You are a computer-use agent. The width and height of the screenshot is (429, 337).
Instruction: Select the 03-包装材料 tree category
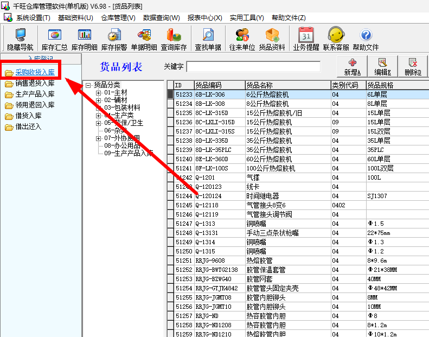pos(122,107)
